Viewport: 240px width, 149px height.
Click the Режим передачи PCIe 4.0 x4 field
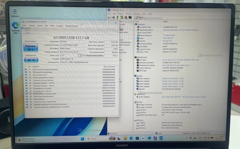[x=72, y=52]
